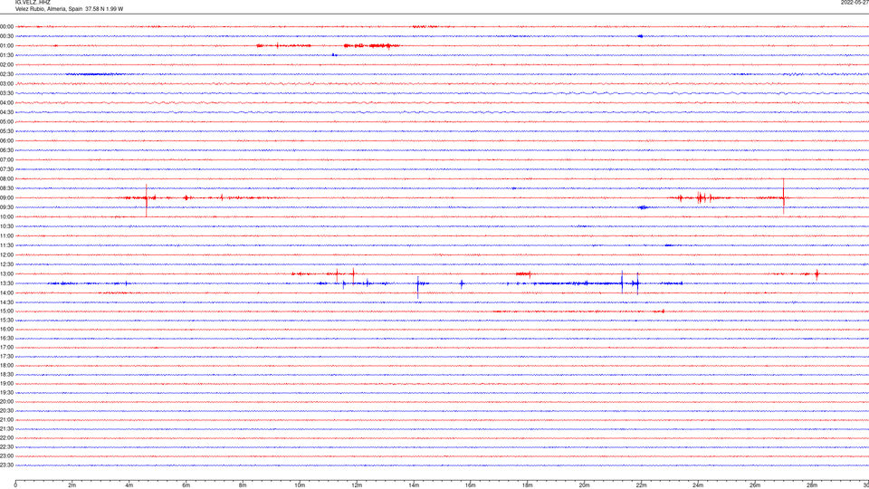Screen dimensions: 869x489
Task: Select the 05:30 trace time label
Action: click(6, 131)
